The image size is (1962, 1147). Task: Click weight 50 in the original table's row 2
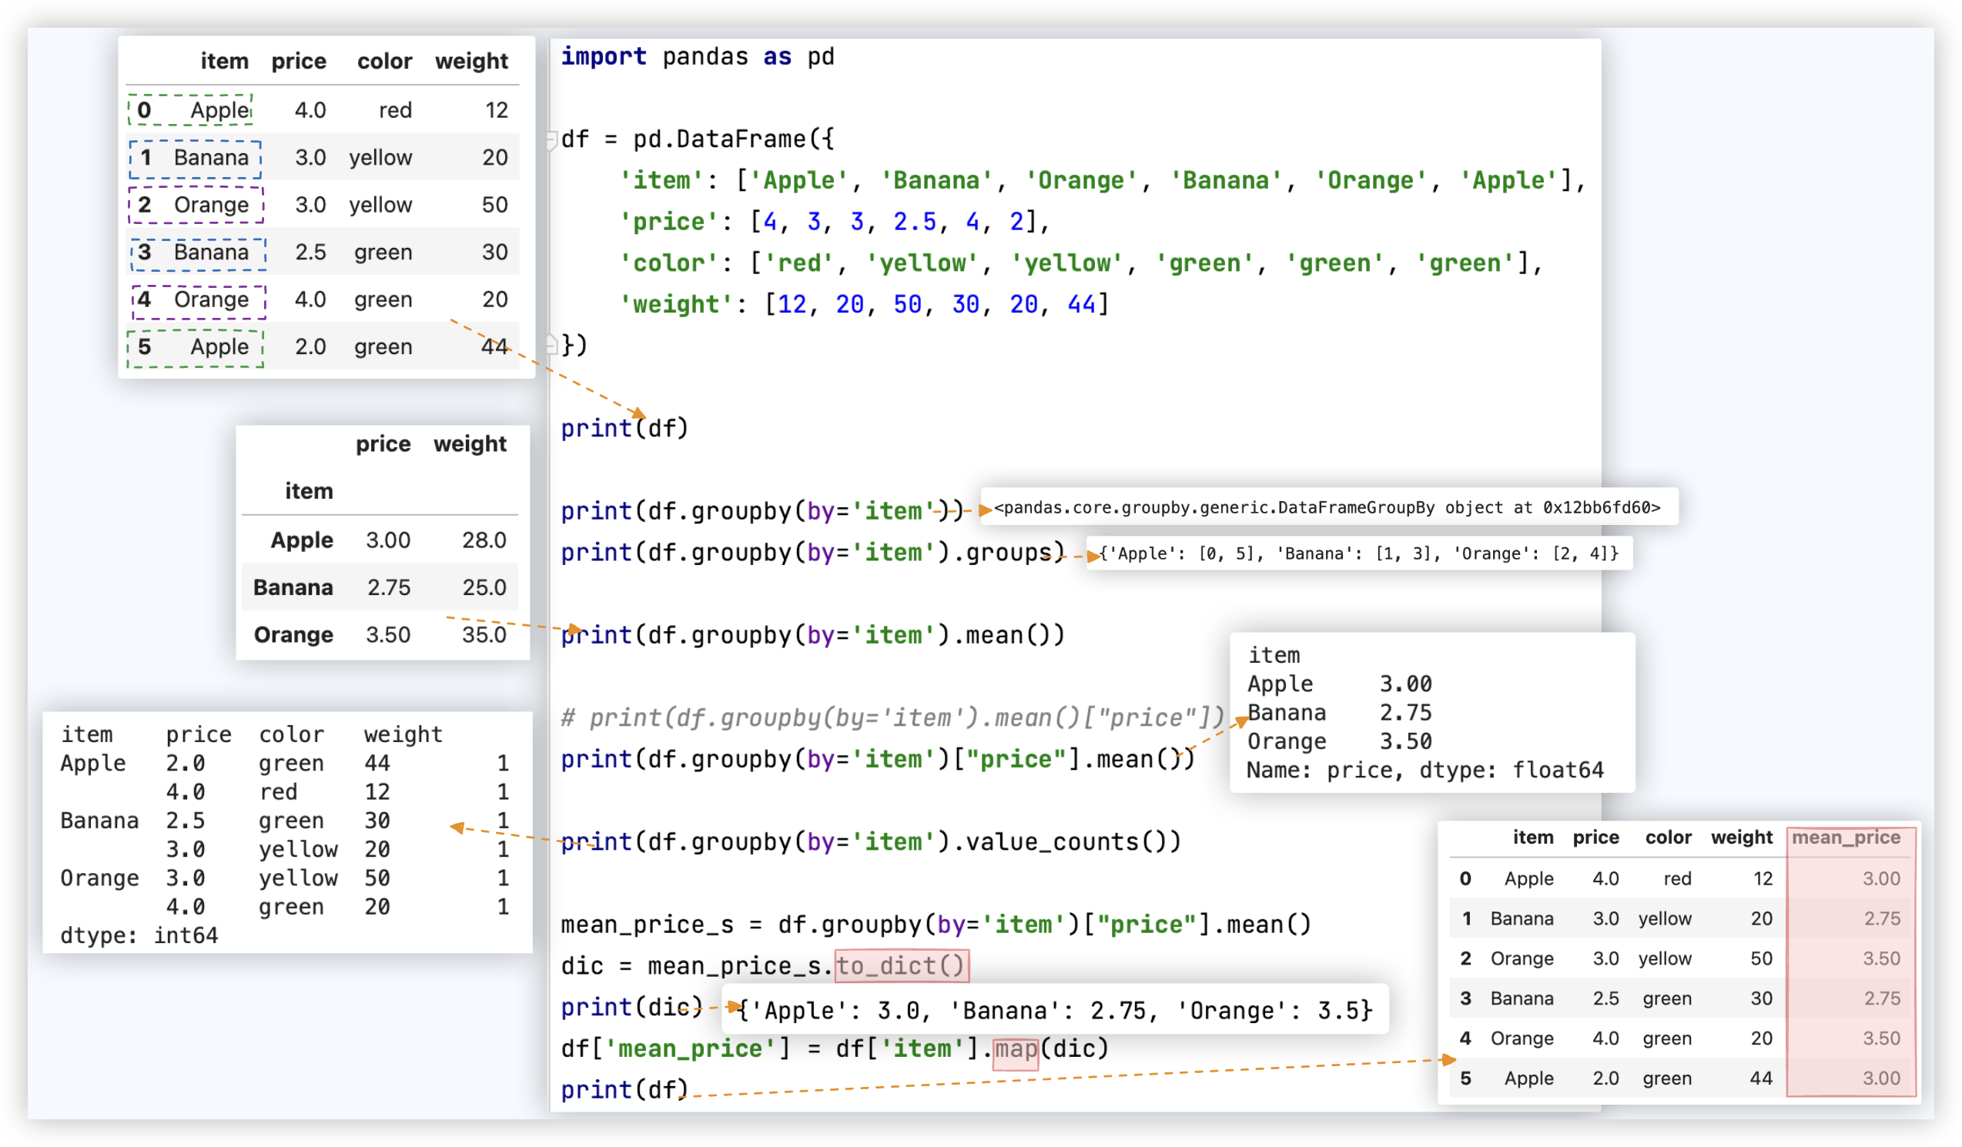[494, 205]
